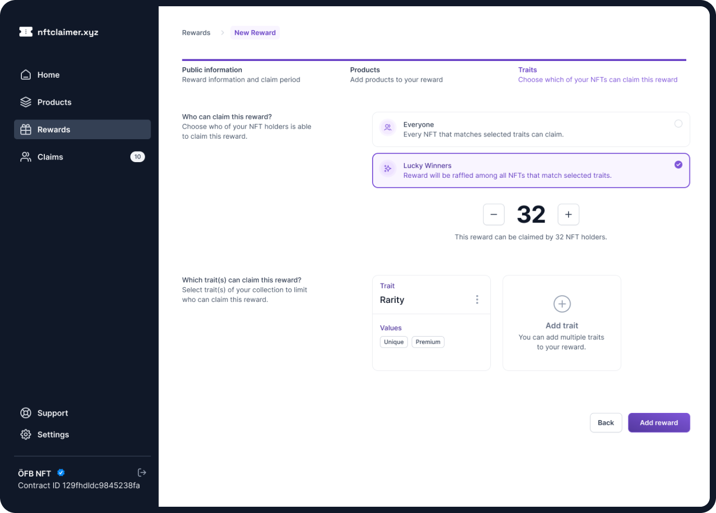
Task: Switch to the Products step tab
Action: (x=365, y=70)
